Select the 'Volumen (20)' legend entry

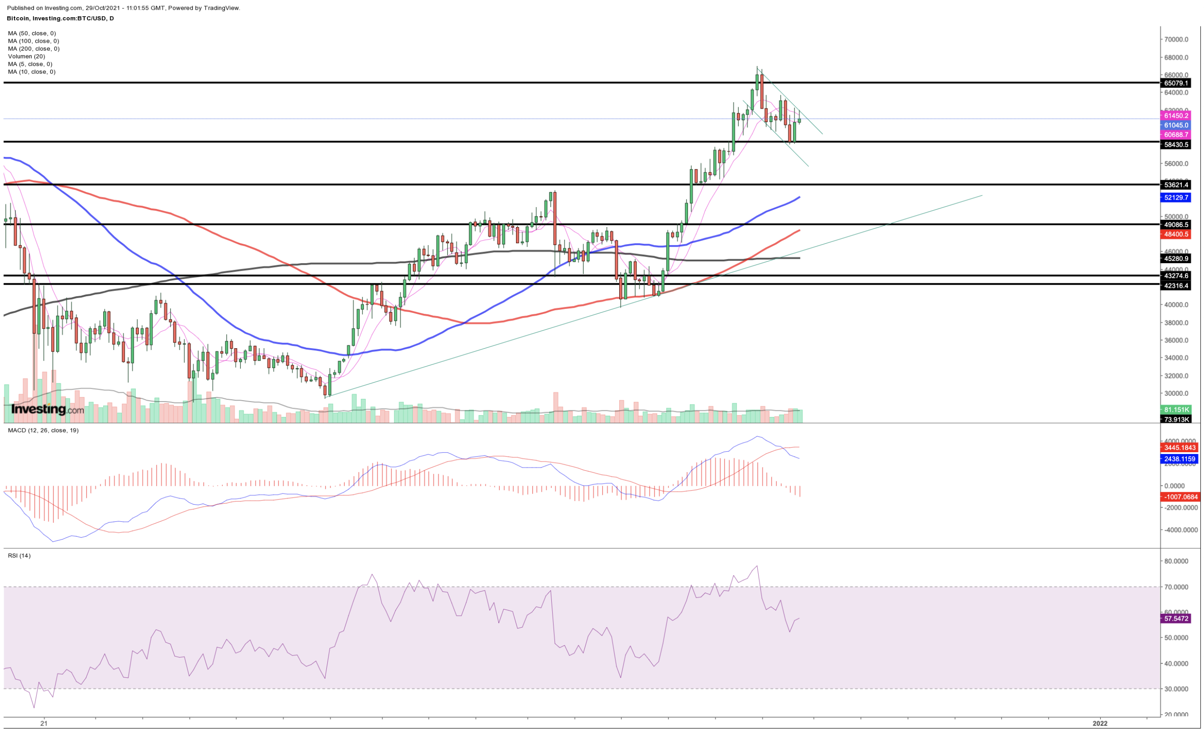point(26,56)
